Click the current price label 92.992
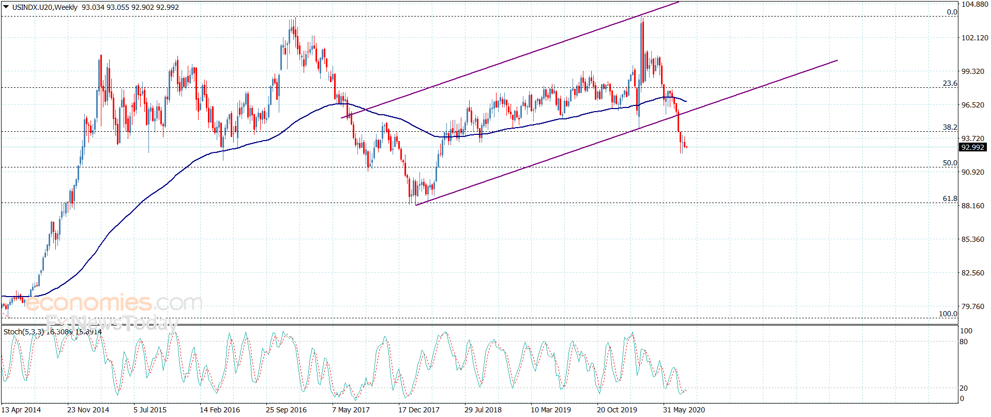Viewport: 991px width, 417px height. (x=972, y=147)
